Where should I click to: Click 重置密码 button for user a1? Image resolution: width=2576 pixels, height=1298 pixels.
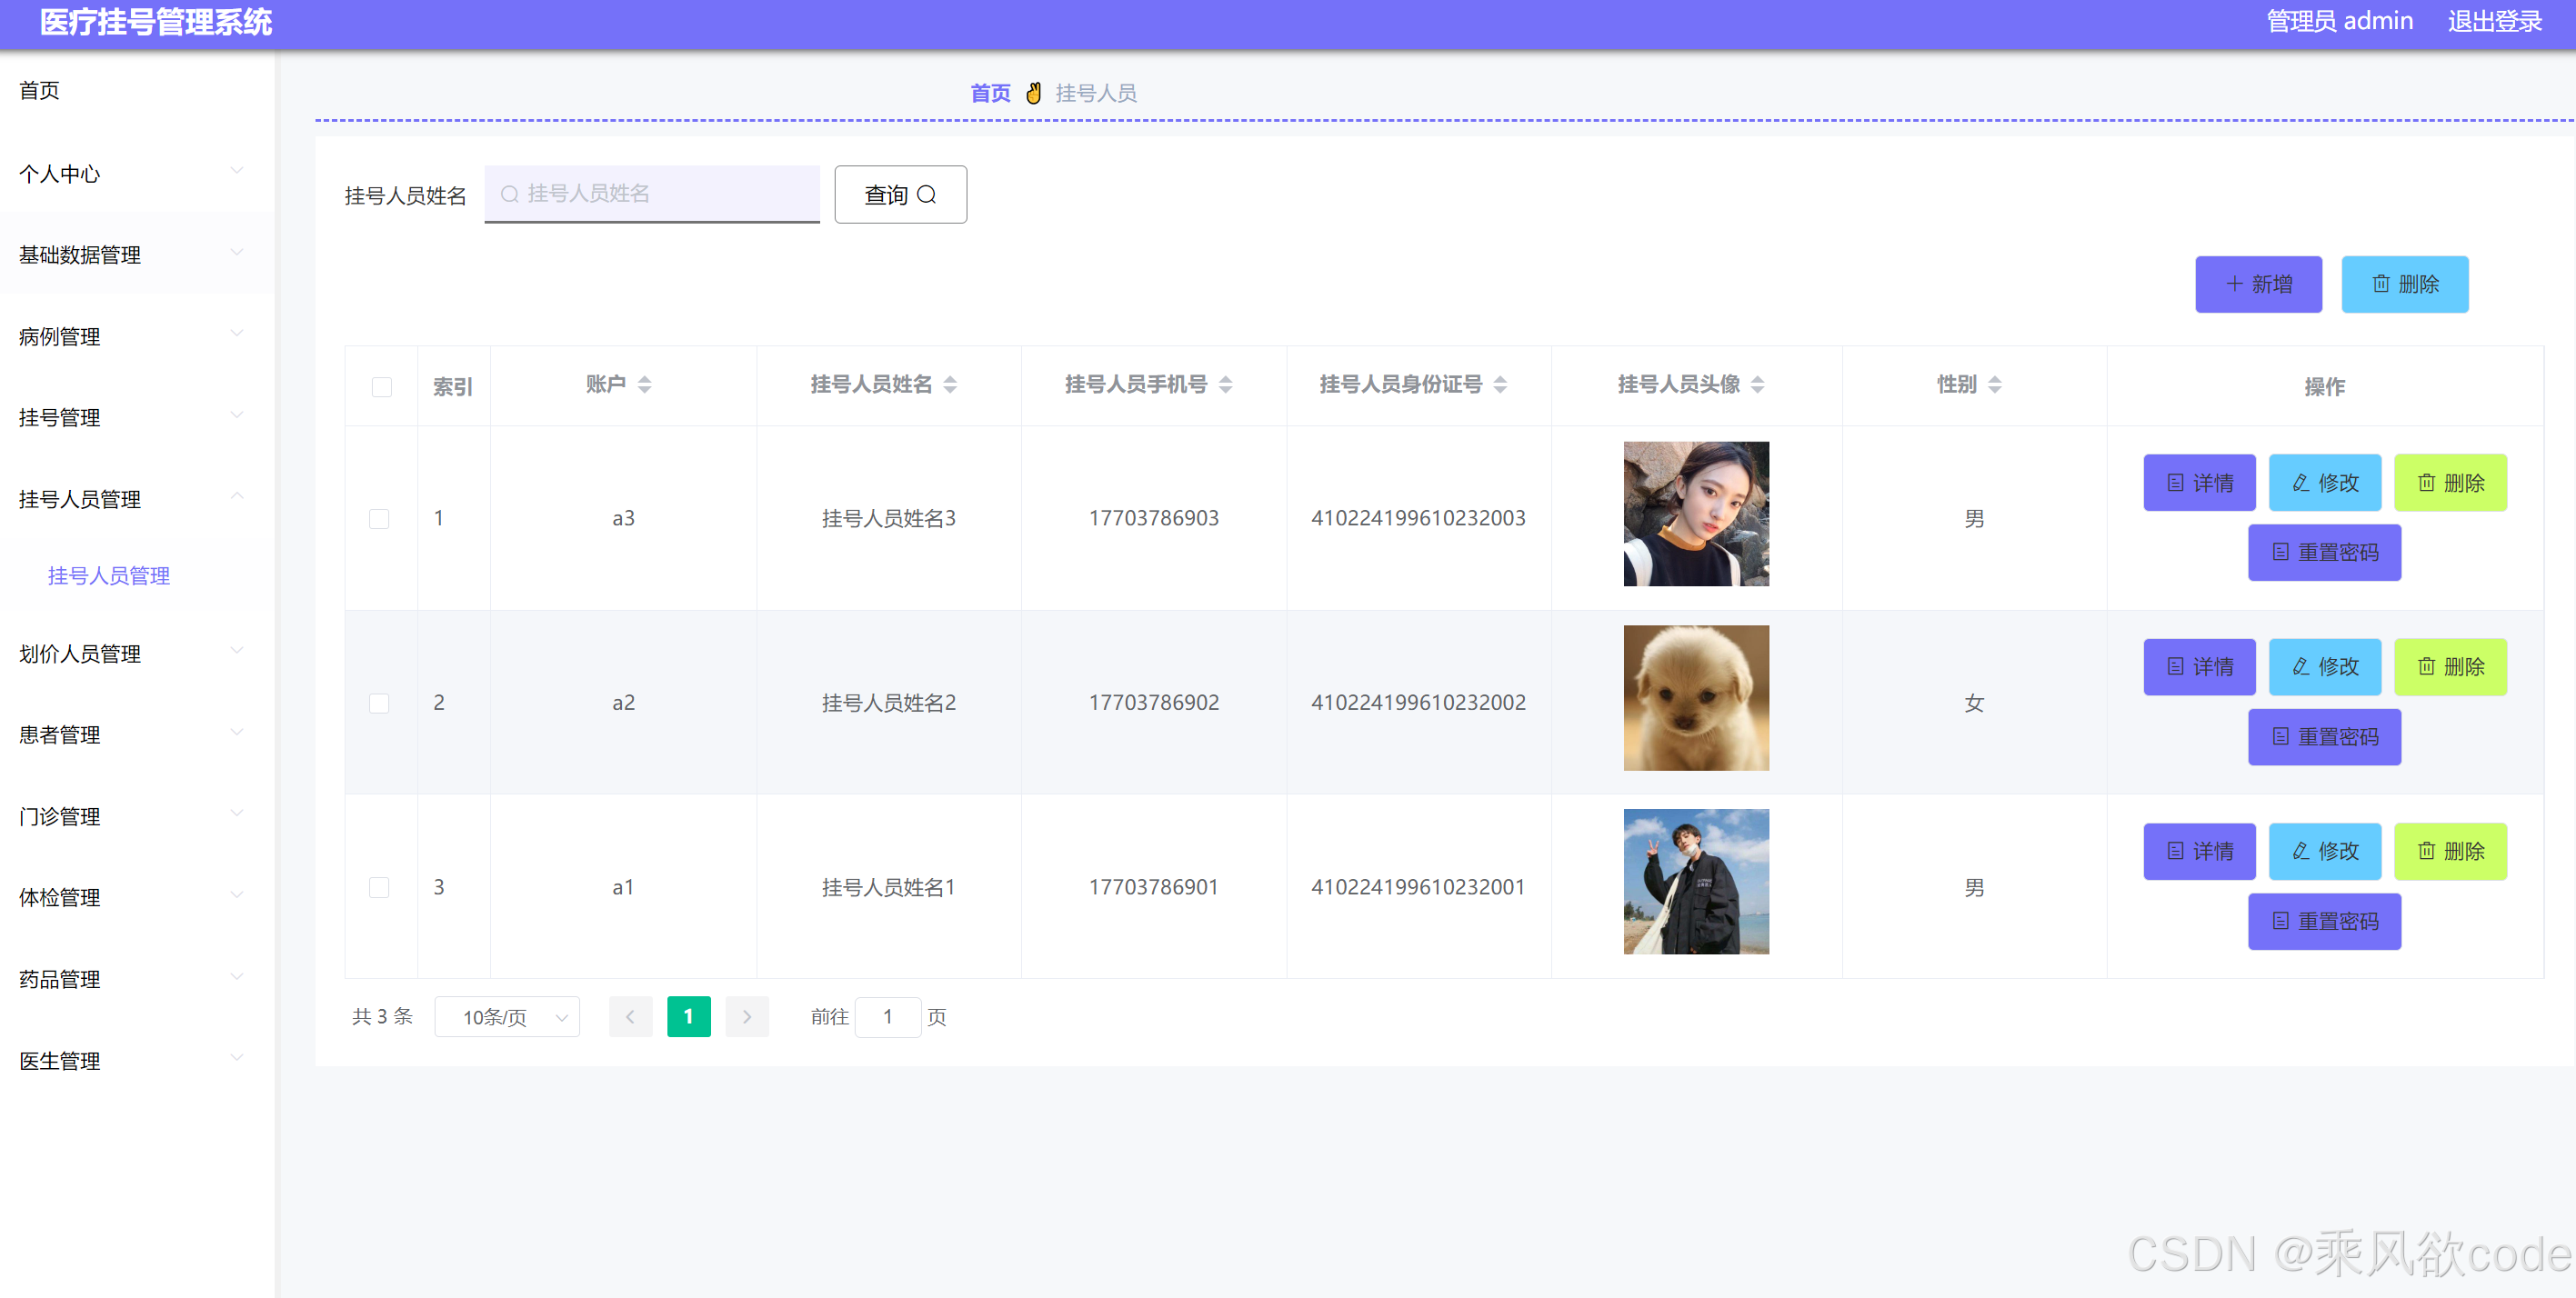click(x=2323, y=921)
